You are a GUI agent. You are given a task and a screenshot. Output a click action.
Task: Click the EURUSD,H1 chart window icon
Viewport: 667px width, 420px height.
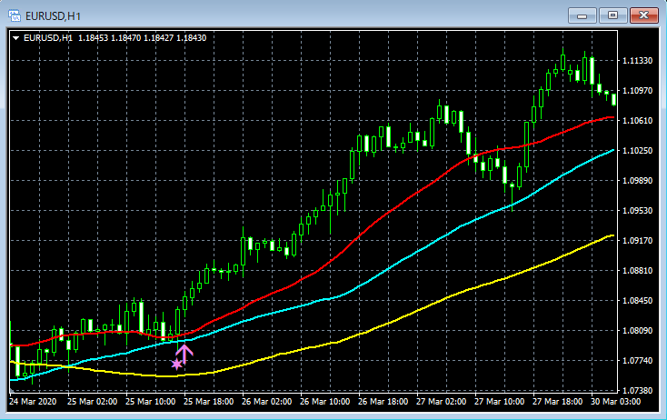click(x=15, y=15)
